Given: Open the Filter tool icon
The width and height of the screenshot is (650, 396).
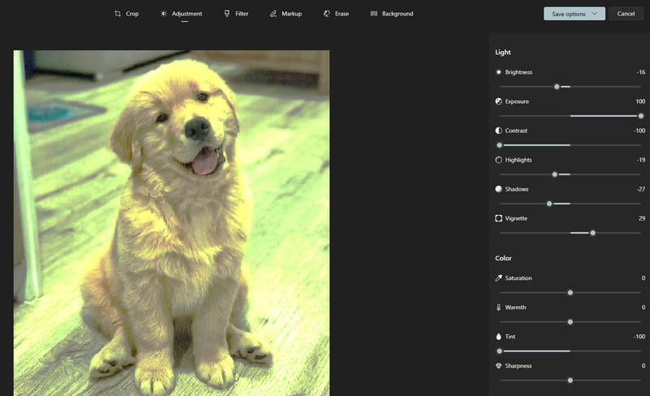Looking at the screenshot, I should pyautogui.click(x=227, y=14).
